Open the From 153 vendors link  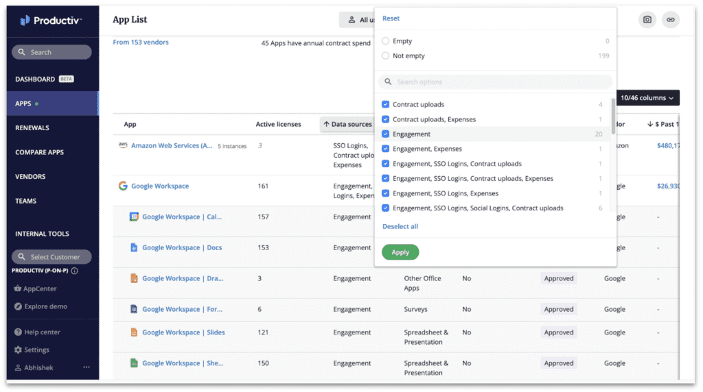140,42
